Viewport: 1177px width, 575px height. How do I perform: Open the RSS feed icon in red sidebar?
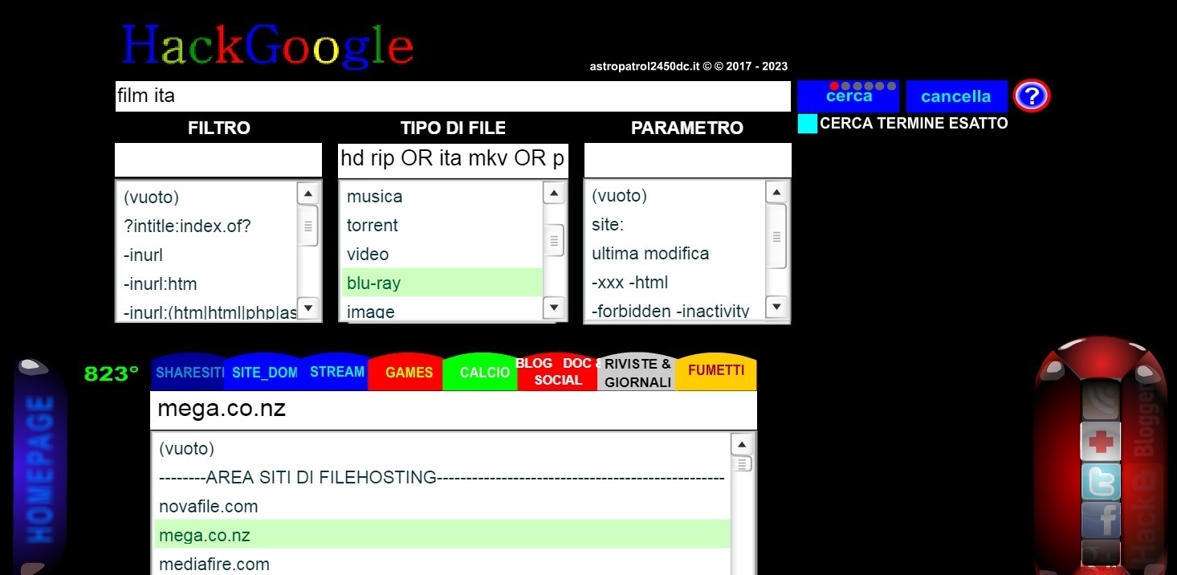(x=1100, y=400)
